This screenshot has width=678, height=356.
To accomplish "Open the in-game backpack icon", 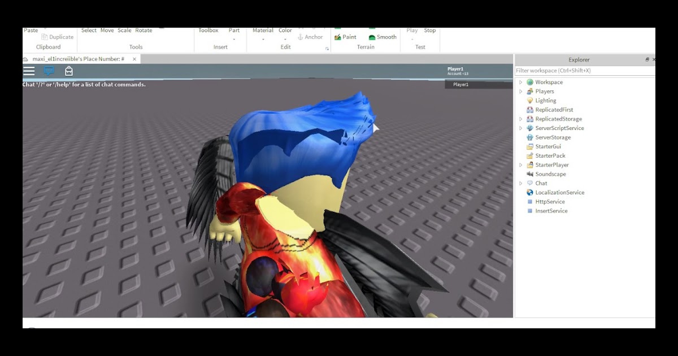I will coord(69,71).
